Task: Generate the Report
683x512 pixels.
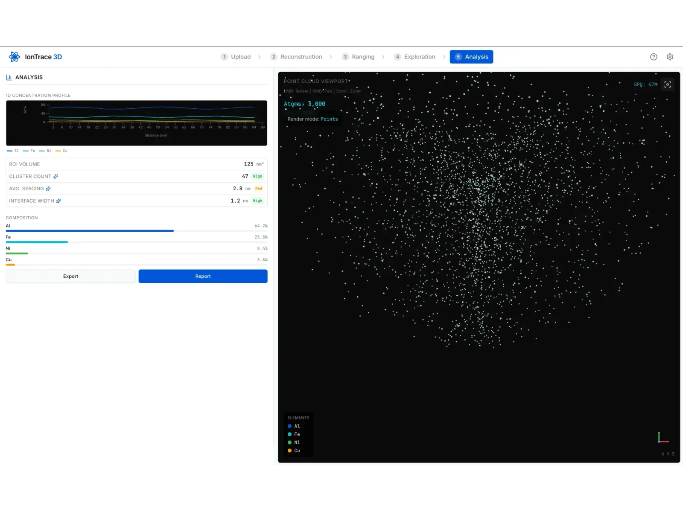Action: tap(203, 276)
